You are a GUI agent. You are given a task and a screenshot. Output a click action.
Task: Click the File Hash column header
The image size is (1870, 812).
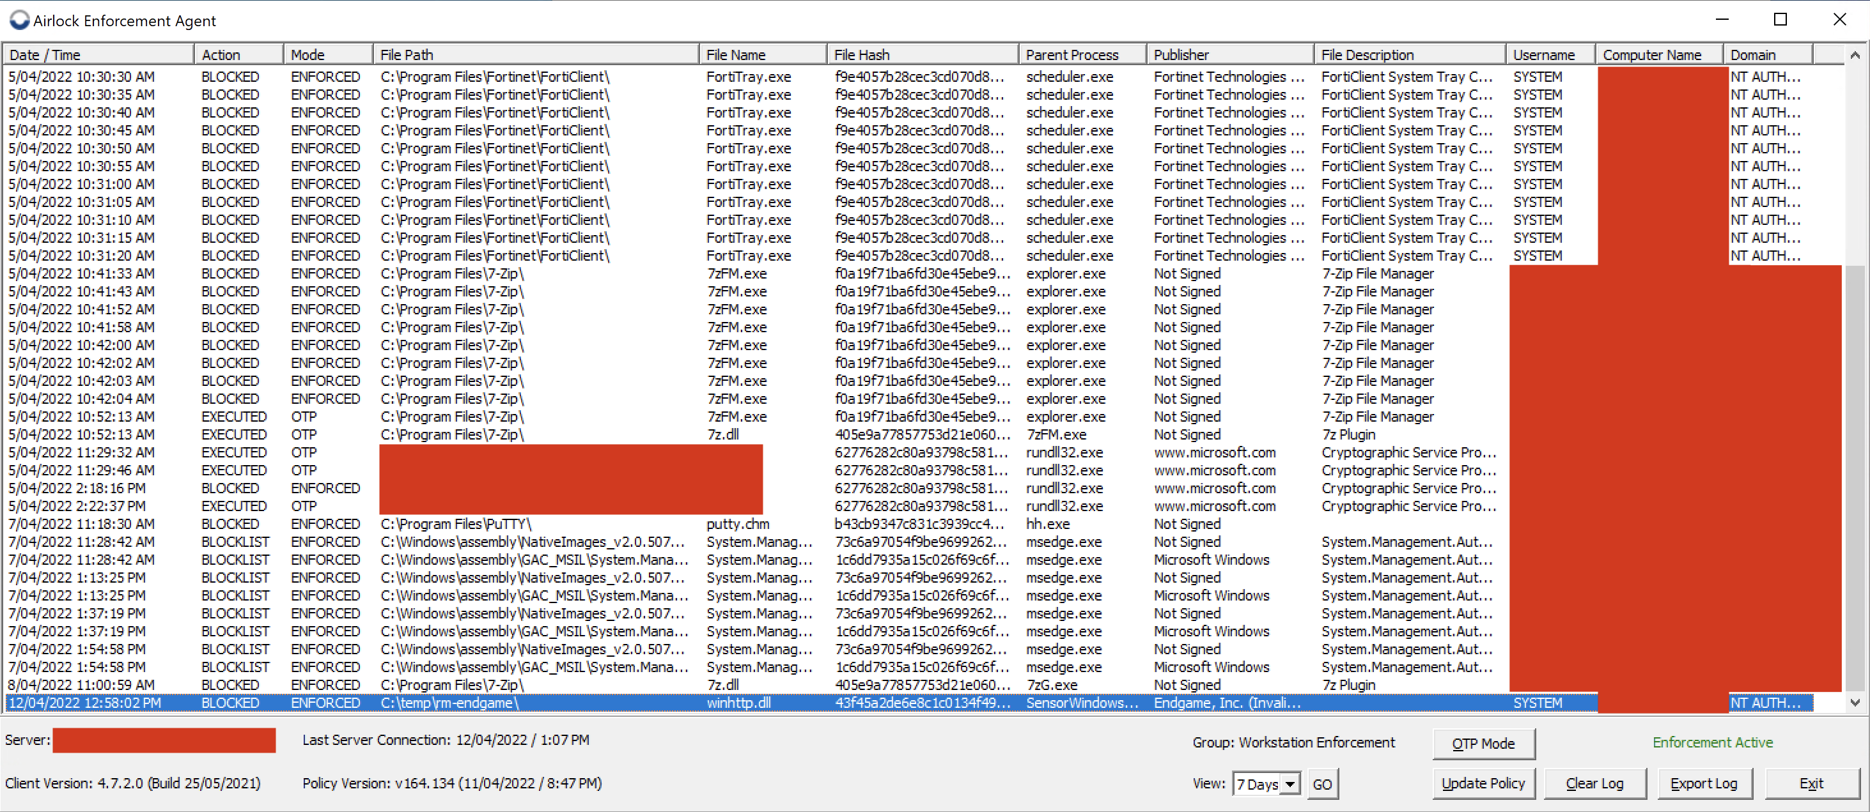pos(921,54)
